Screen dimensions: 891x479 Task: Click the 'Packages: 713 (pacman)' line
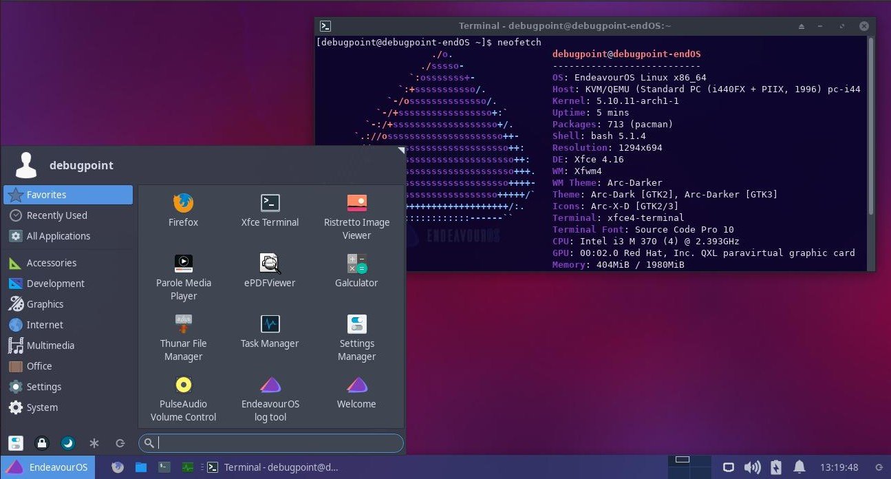coord(612,125)
